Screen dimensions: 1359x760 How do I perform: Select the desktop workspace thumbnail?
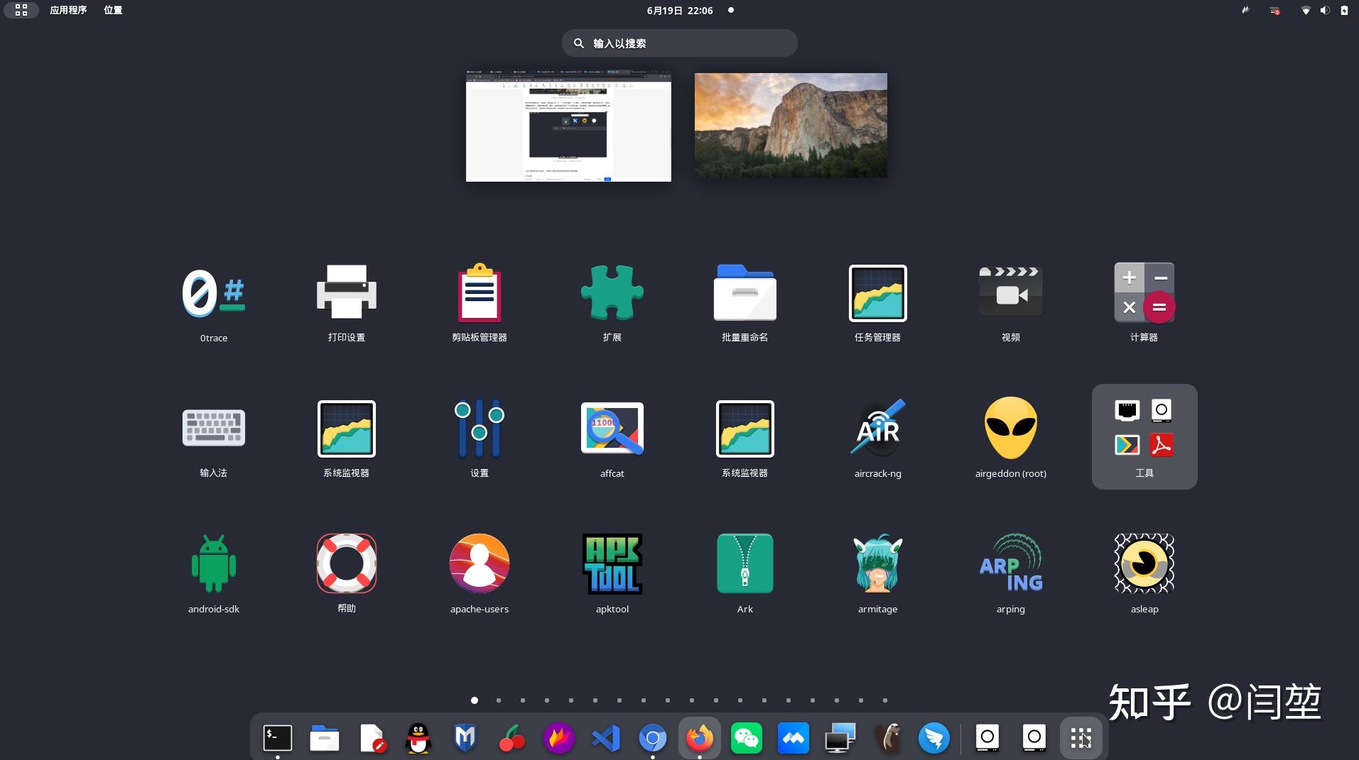(790, 125)
